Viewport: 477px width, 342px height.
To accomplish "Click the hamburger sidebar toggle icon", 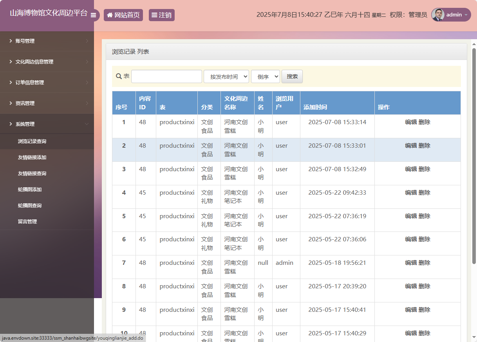I will pyautogui.click(x=93, y=15).
